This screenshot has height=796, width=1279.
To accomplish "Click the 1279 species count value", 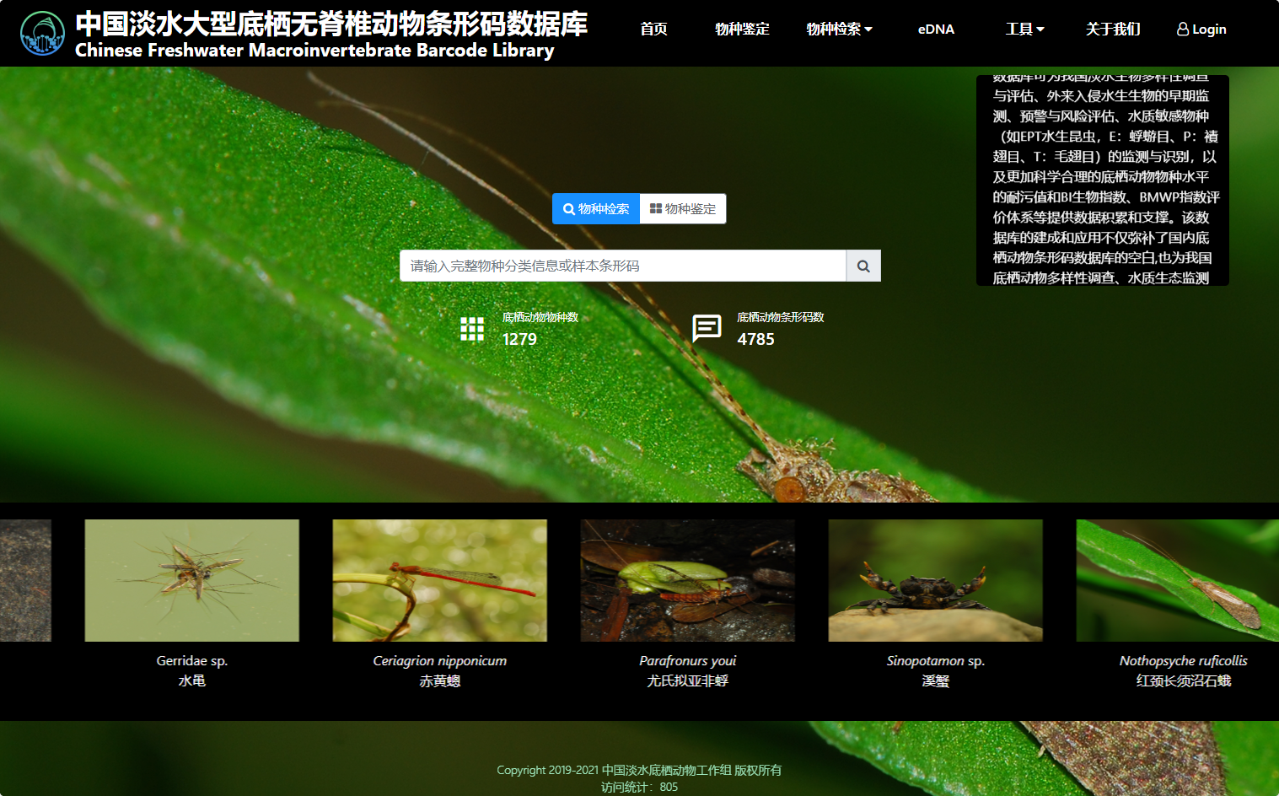I will point(519,339).
